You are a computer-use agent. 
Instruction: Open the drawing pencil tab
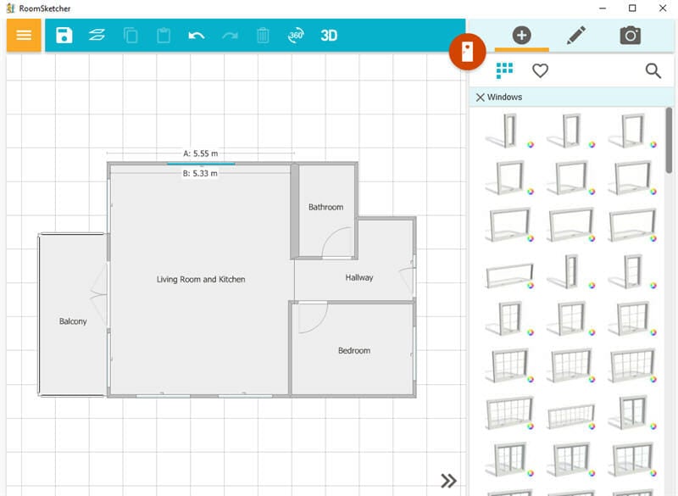point(577,36)
